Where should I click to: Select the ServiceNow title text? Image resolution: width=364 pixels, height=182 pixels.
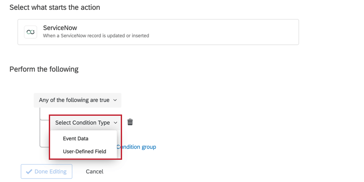60,28
